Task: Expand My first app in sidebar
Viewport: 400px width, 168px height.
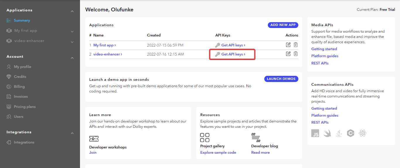Action: tap(72, 32)
